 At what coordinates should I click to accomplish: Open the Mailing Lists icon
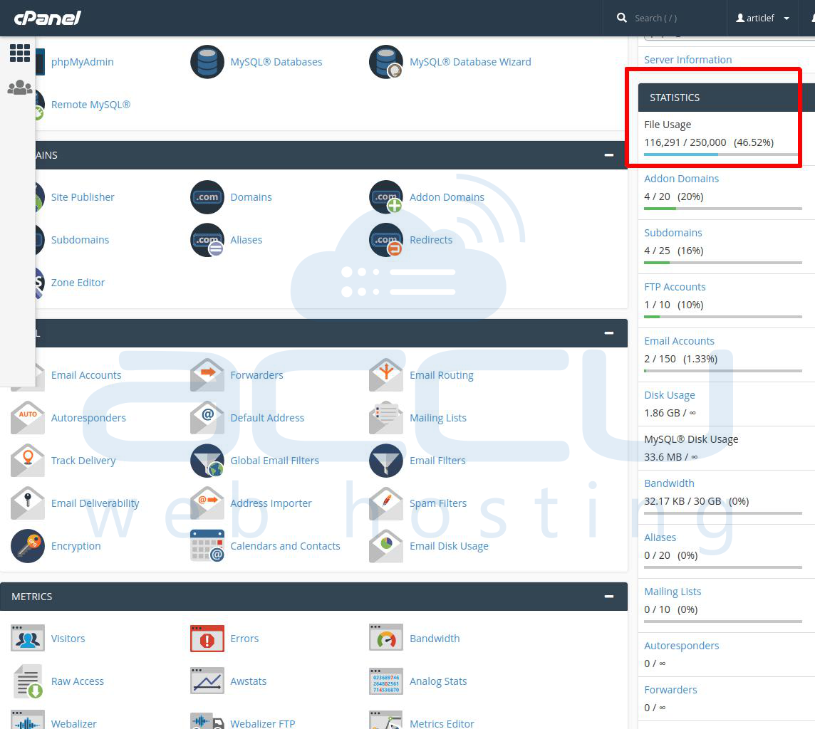click(386, 417)
